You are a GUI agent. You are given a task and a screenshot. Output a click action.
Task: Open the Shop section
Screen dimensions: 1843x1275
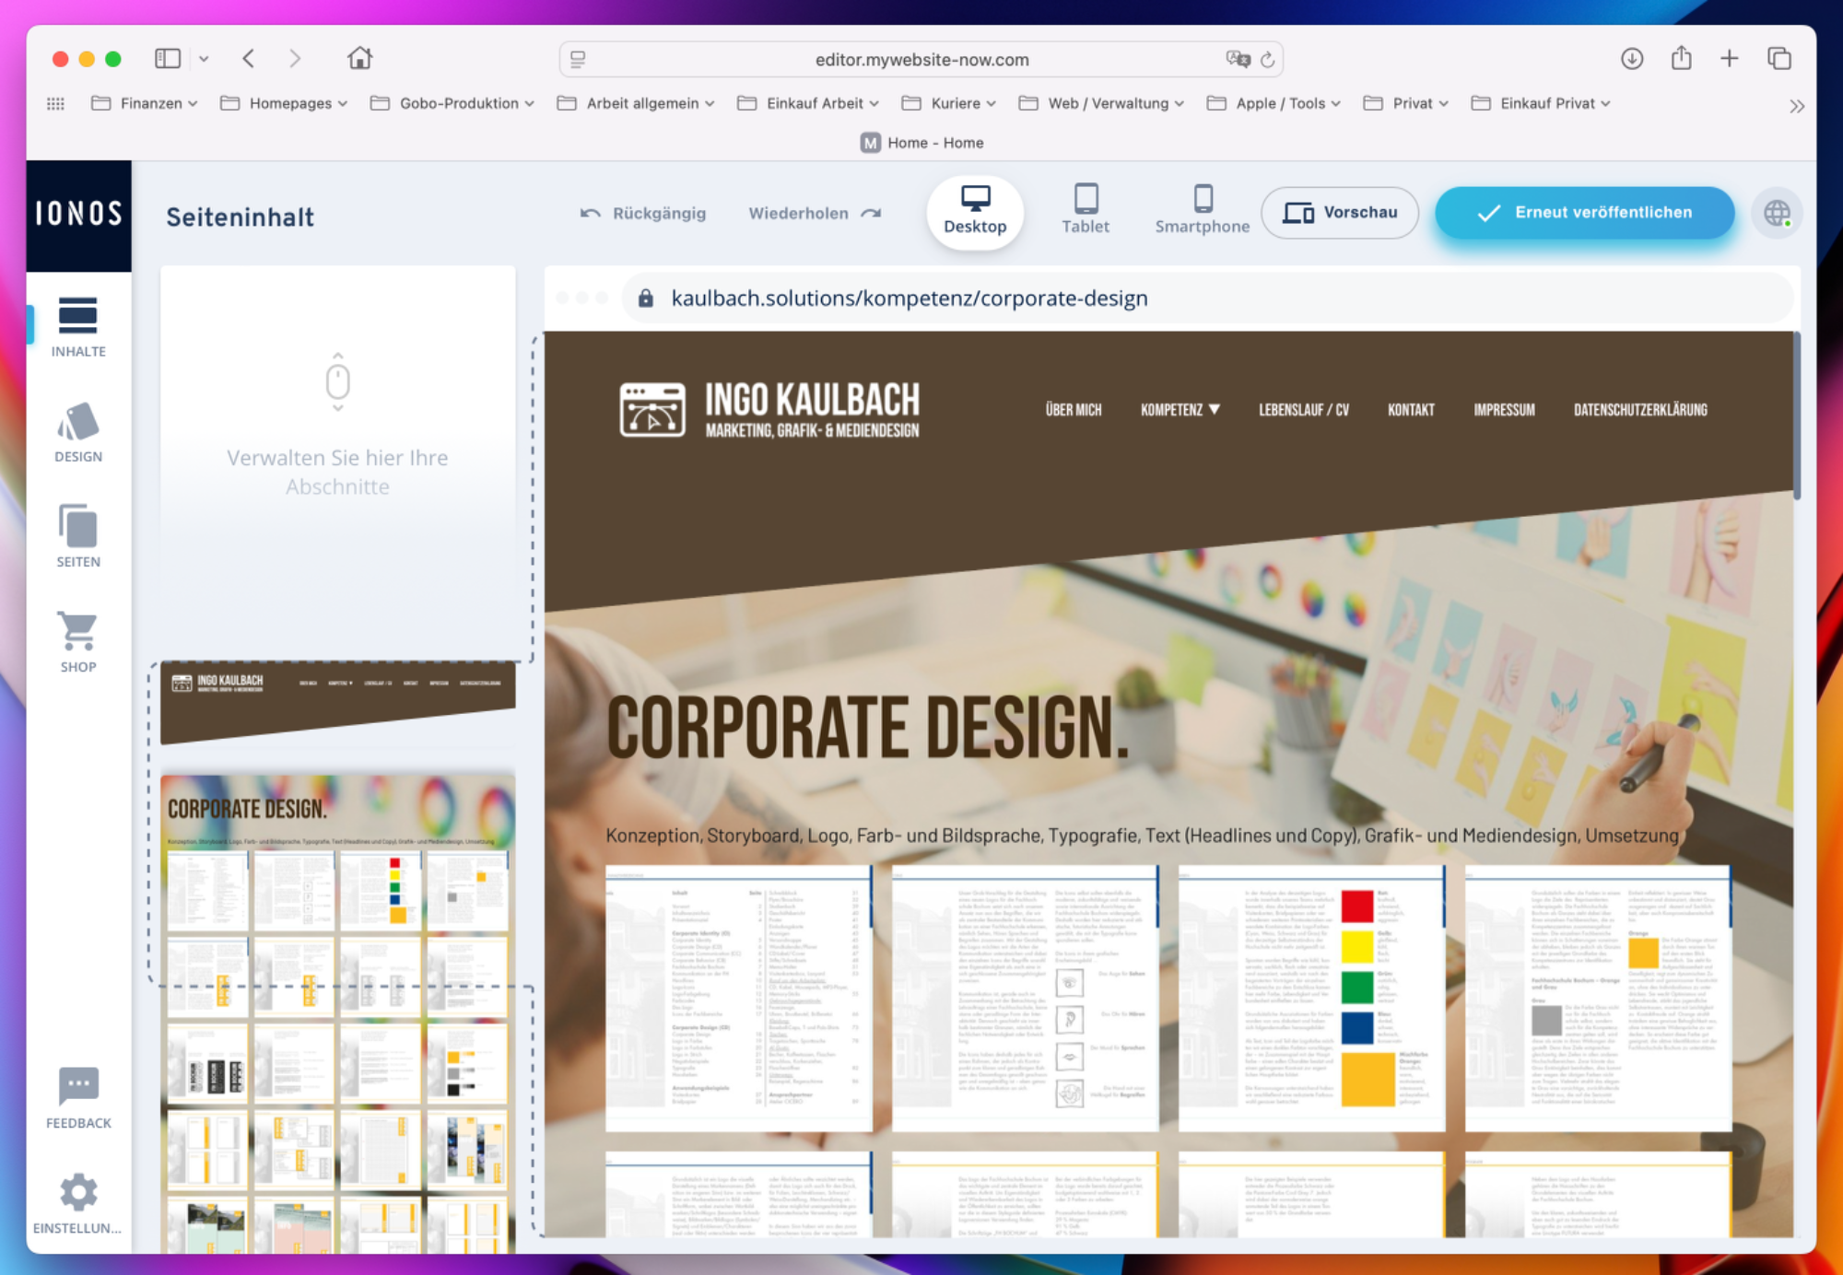click(x=78, y=642)
